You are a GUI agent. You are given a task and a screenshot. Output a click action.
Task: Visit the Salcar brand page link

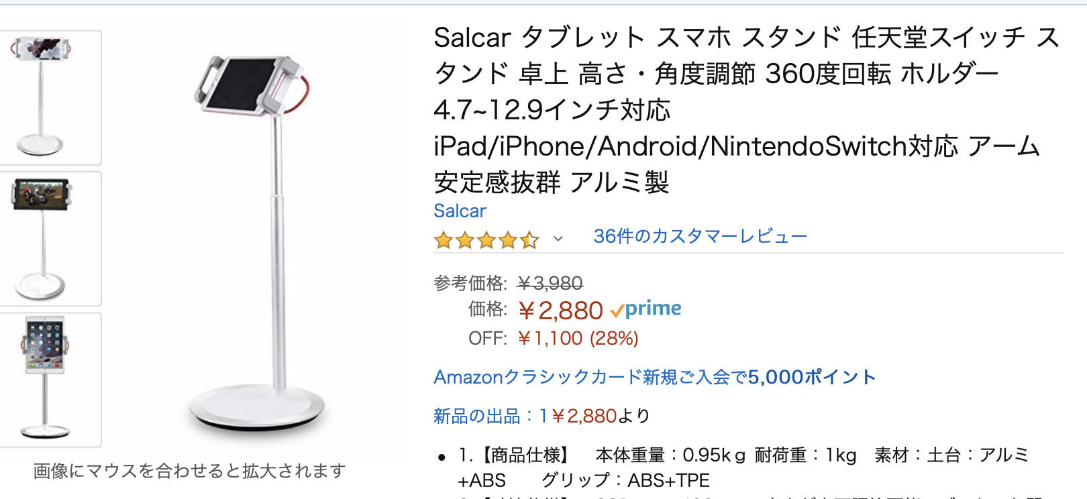[x=460, y=211]
